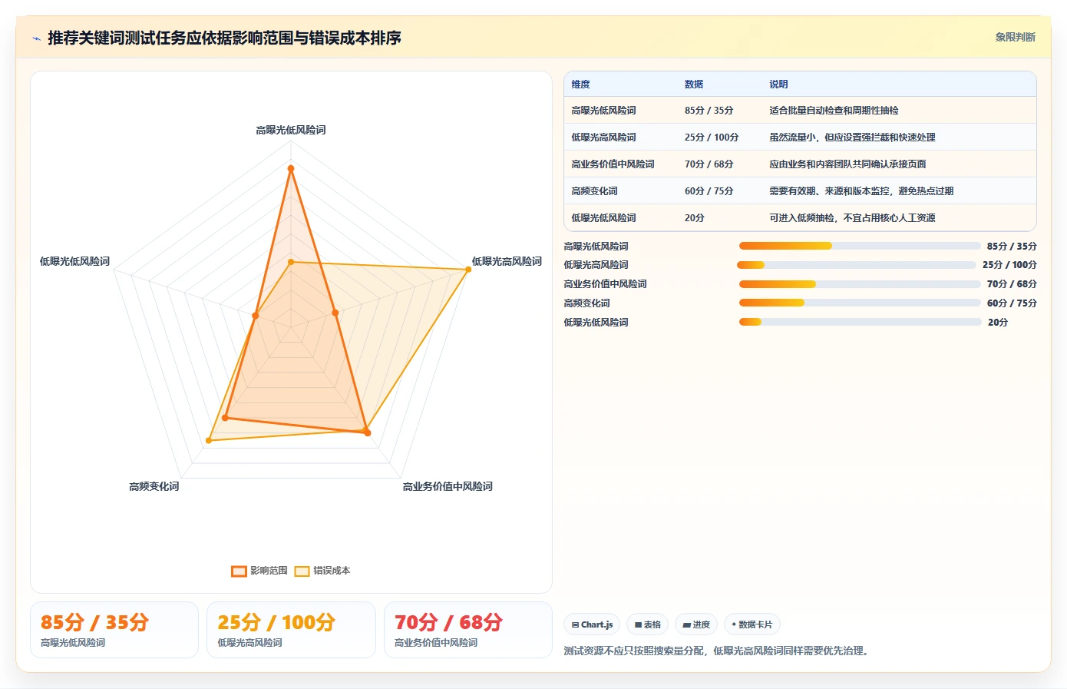
Task: Click the 虽然流量小，但应设置强拦截和快速处理 description
Action: click(852, 137)
